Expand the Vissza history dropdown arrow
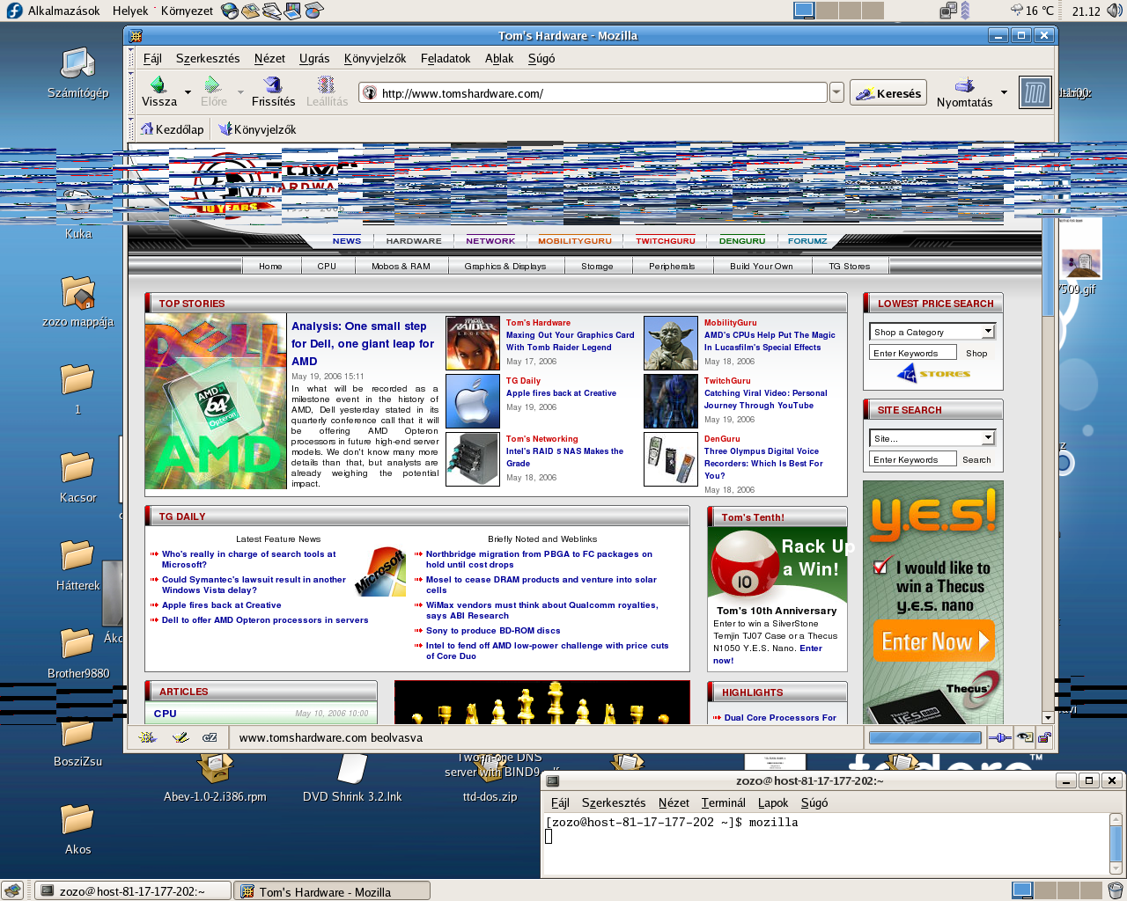 [x=188, y=92]
